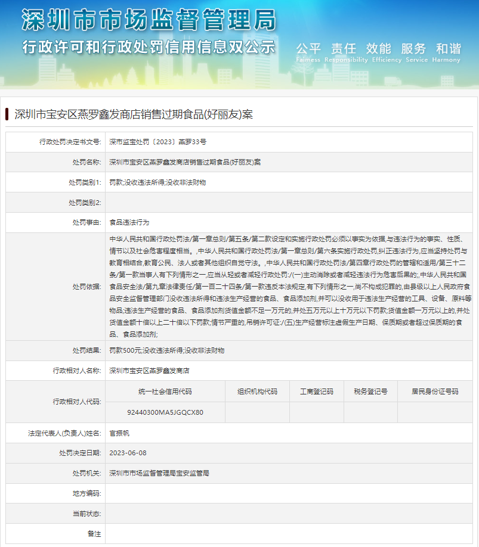This screenshot has width=479, height=547.
Task: Click the 备注 label
Action: [94, 534]
